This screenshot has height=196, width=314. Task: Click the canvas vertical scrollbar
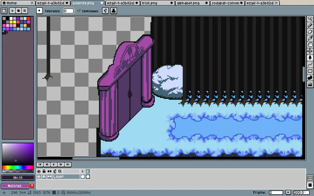pyautogui.click(x=304, y=74)
